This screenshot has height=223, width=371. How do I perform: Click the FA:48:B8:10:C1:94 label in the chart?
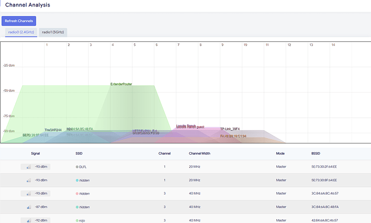233,136
